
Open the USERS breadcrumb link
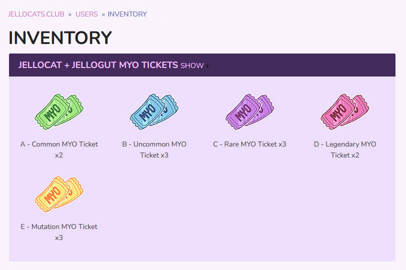pyautogui.click(x=87, y=14)
